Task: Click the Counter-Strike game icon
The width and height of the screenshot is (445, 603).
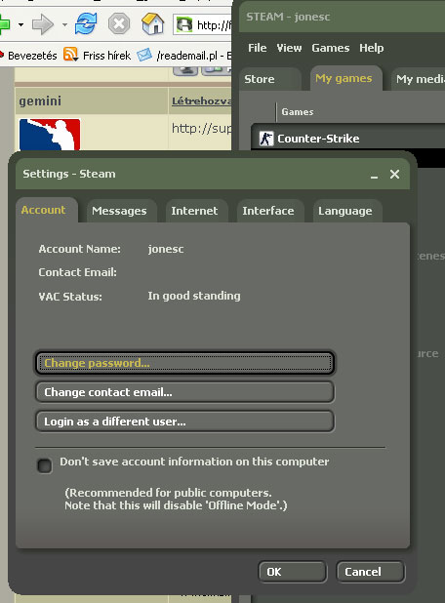Action: coord(265,139)
